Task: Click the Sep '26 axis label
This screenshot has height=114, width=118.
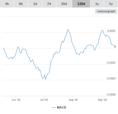Action: click(102, 100)
